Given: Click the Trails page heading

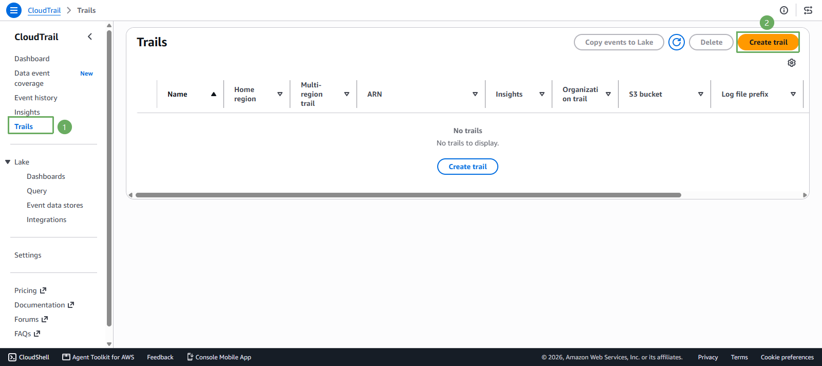Looking at the screenshot, I should (x=152, y=42).
